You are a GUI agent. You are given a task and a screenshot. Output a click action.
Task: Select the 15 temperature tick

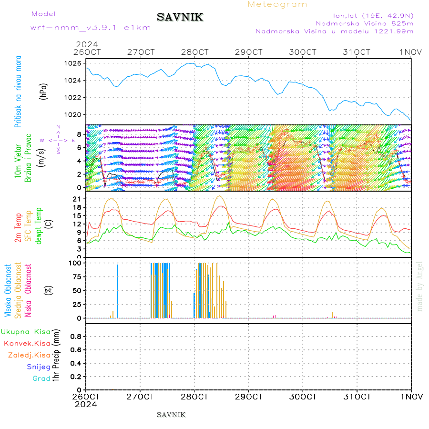(x=77, y=215)
